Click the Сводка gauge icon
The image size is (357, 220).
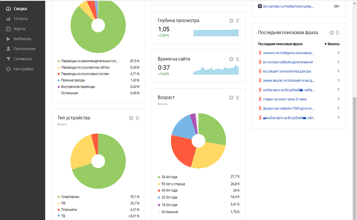point(8,9)
